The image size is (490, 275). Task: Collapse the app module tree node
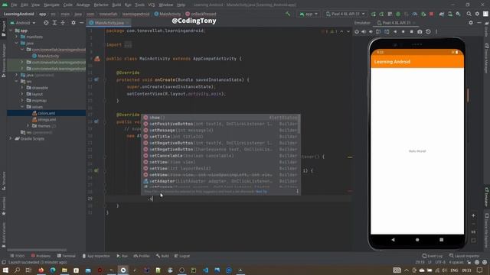coord(11,31)
